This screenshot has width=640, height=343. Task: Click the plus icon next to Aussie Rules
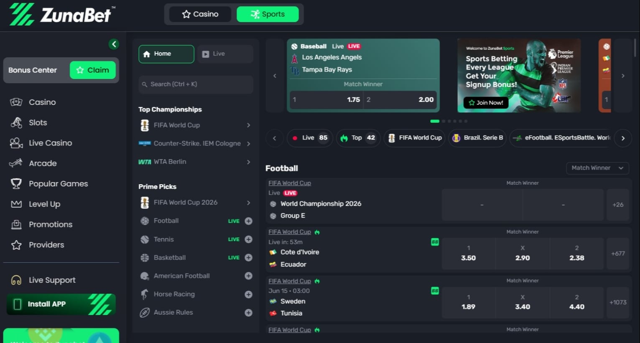point(248,313)
